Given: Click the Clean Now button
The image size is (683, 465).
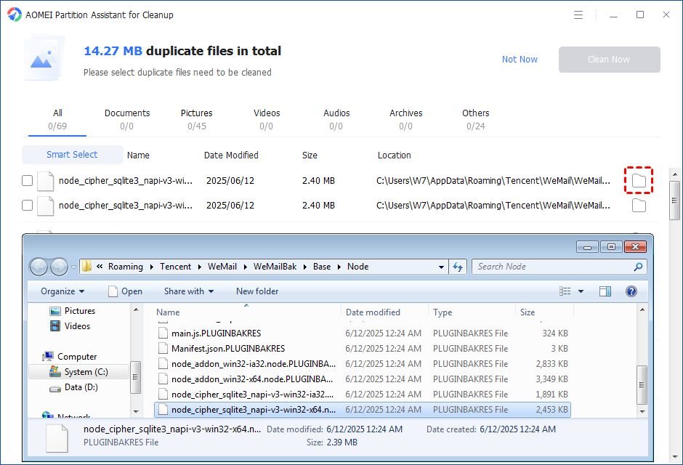Looking at the screenshot, I should click(610, 60).
